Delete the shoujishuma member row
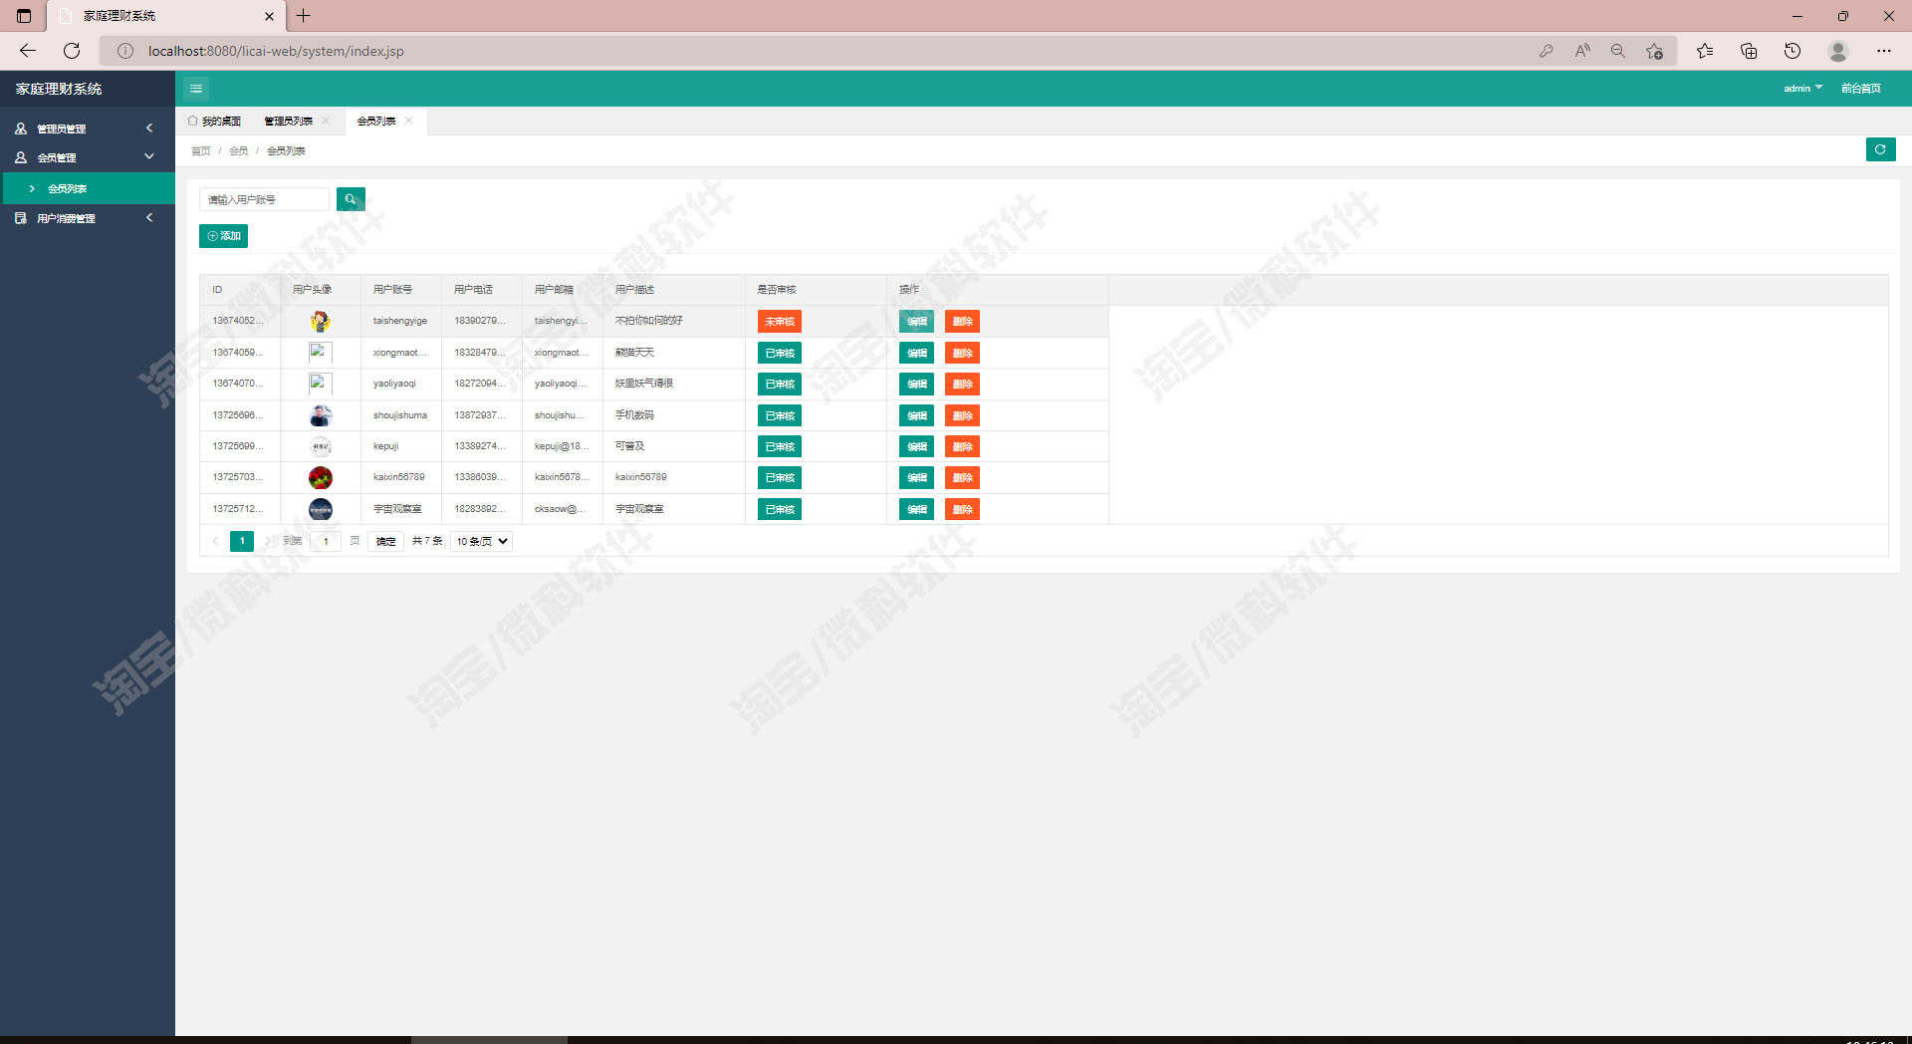The height and width of the screenshot is (1044, 1912). 962,415
